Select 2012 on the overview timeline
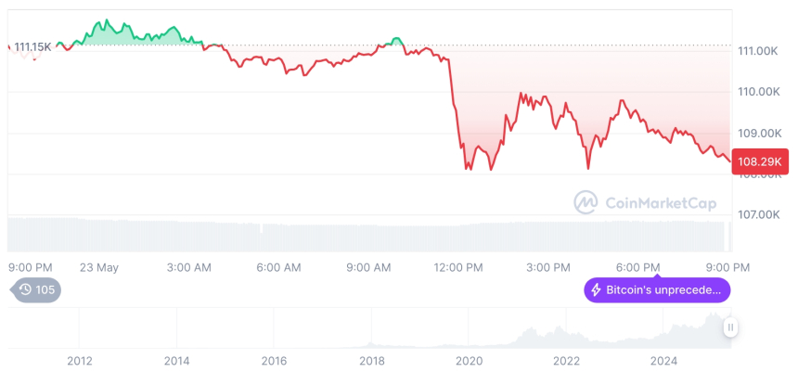This screenshot has height=372, width=798. click(80, 360)
